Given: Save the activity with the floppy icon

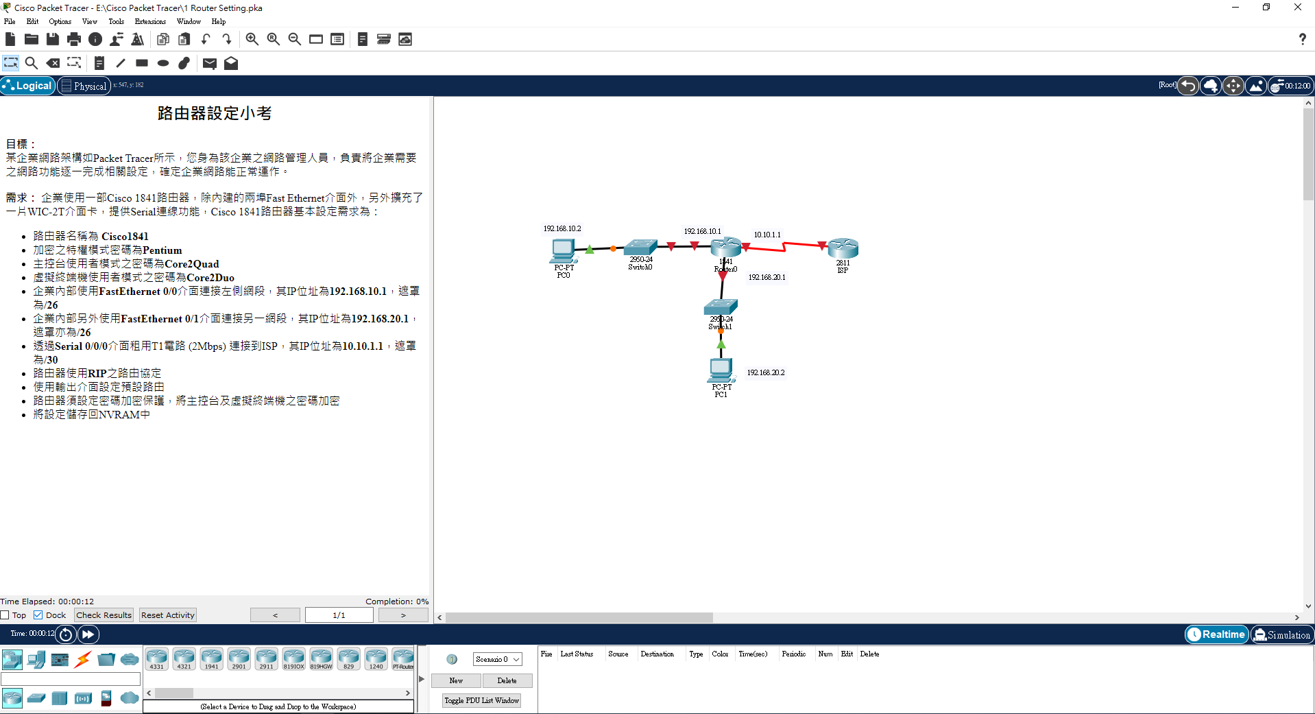Looking at the screenshot, I should [53, 39].
